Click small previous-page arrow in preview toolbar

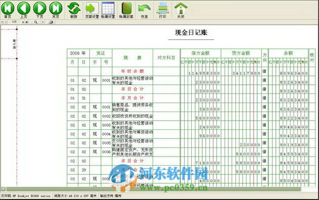pos(6,22)
